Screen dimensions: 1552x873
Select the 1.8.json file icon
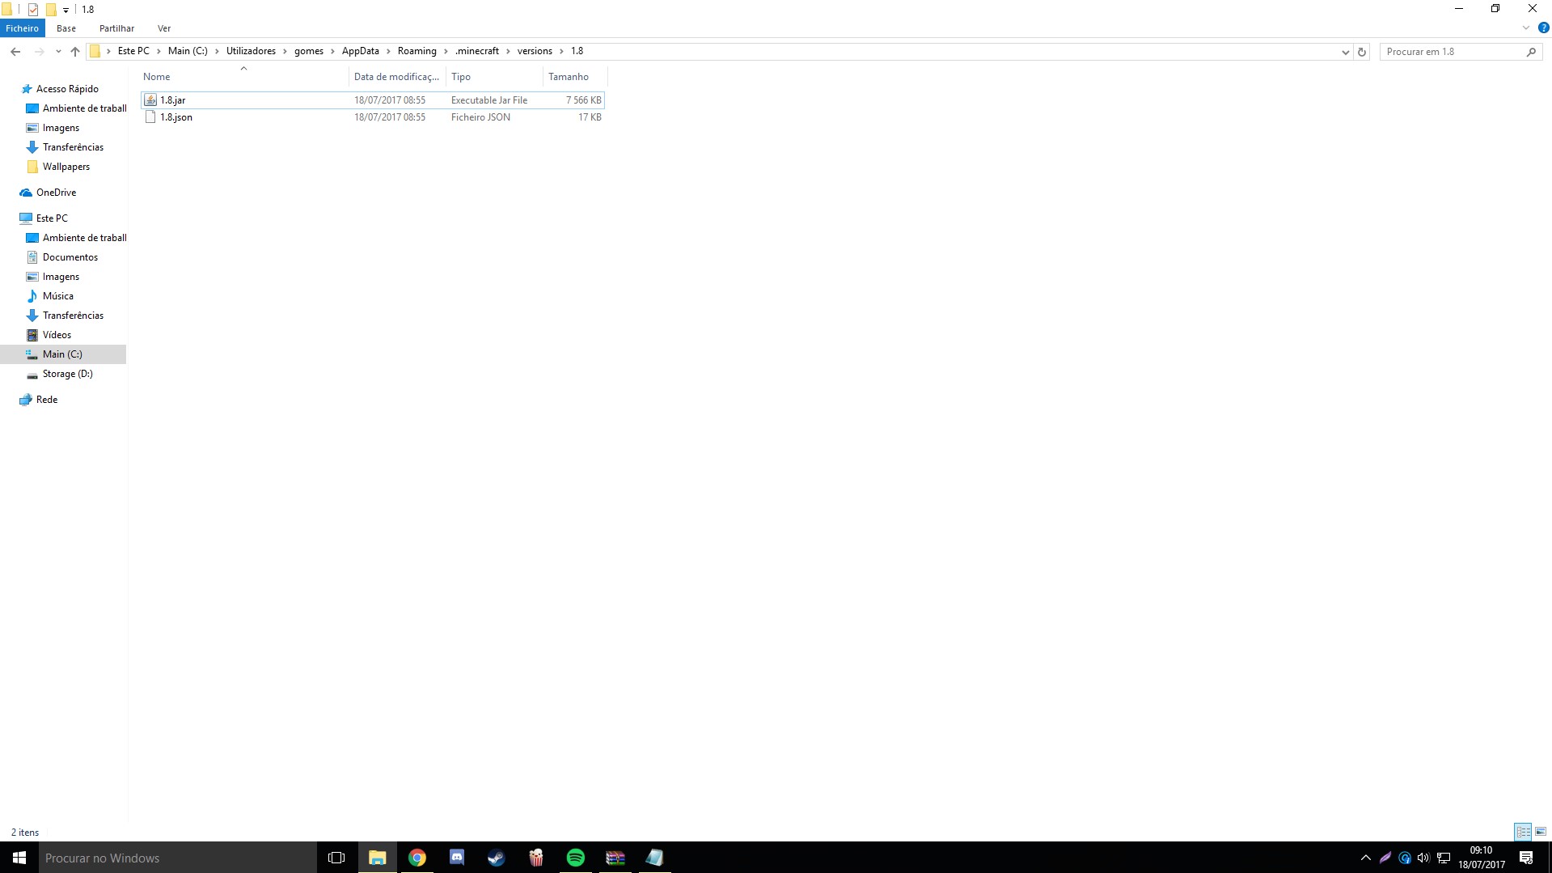[150, 117]
